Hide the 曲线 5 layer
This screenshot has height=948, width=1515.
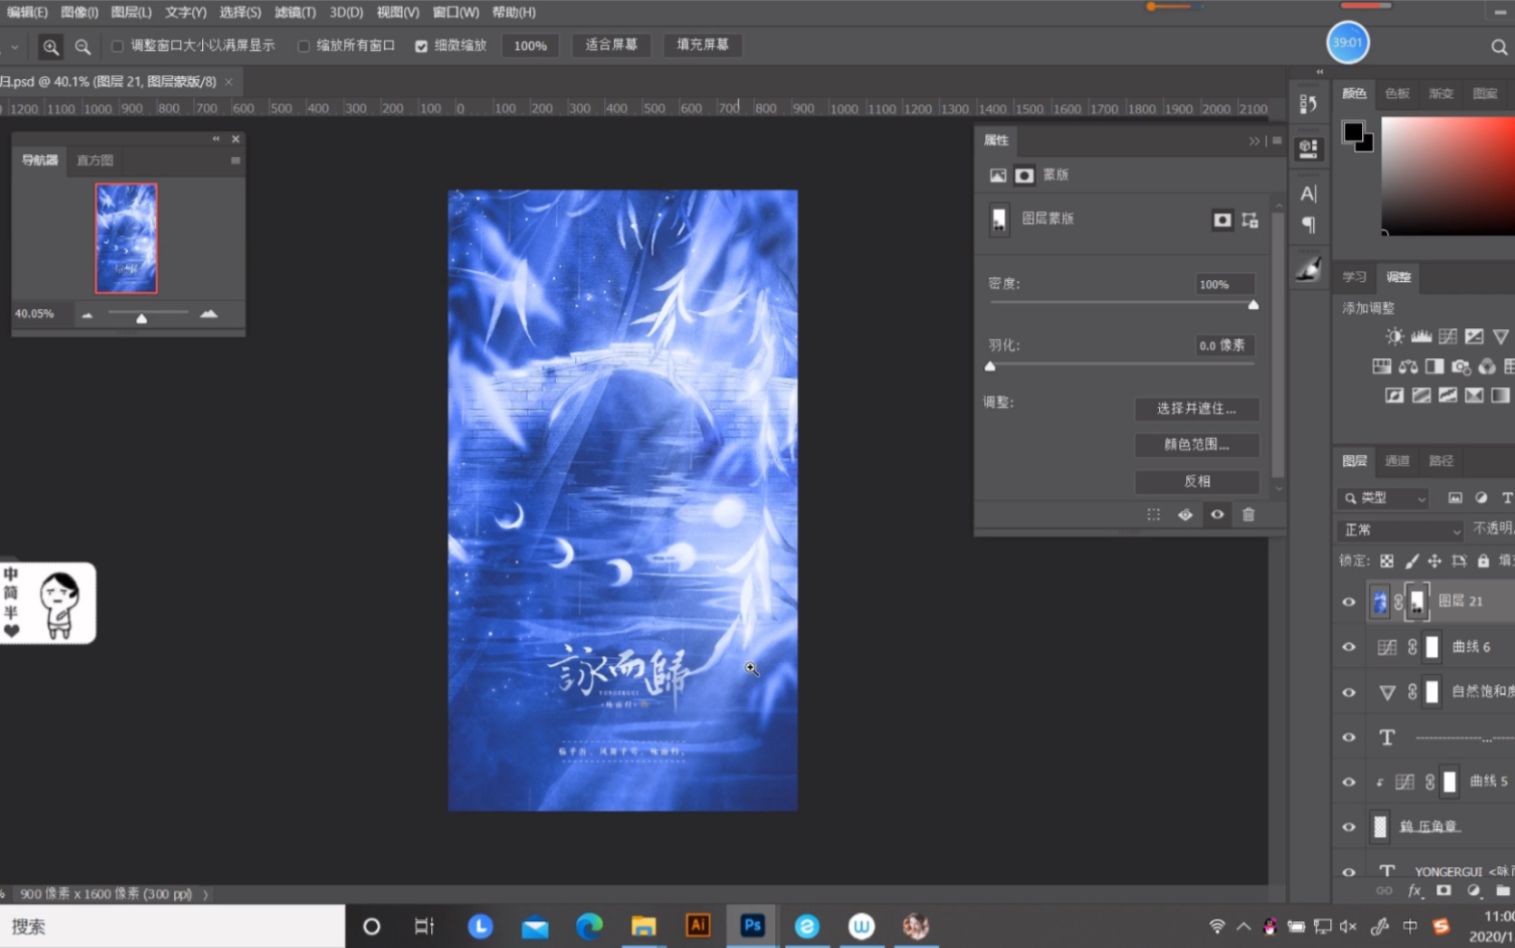click(x=1349, y=782)
